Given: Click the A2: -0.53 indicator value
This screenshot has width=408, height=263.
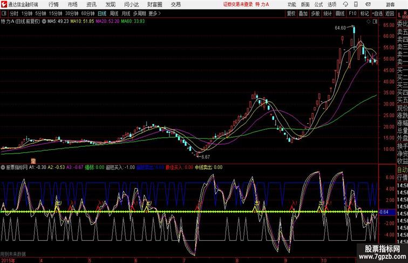Looking at the screenshot, I should tap(56, 167).
